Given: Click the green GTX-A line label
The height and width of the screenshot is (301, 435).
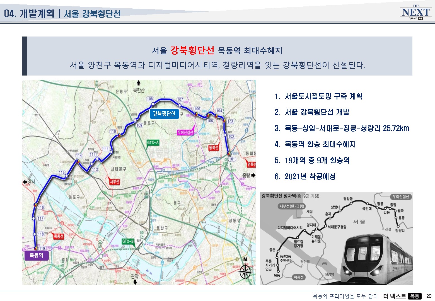Looking at the screenshot, I should pyautogui.click(x=153, y=142).
